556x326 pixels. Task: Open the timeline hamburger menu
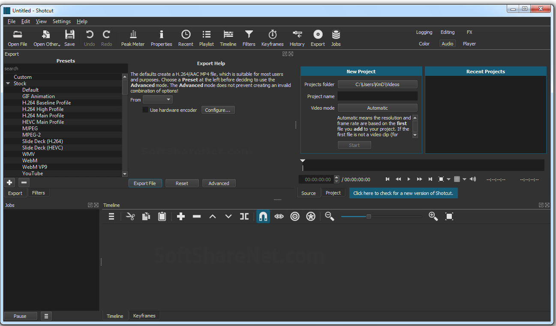[111, 217]
